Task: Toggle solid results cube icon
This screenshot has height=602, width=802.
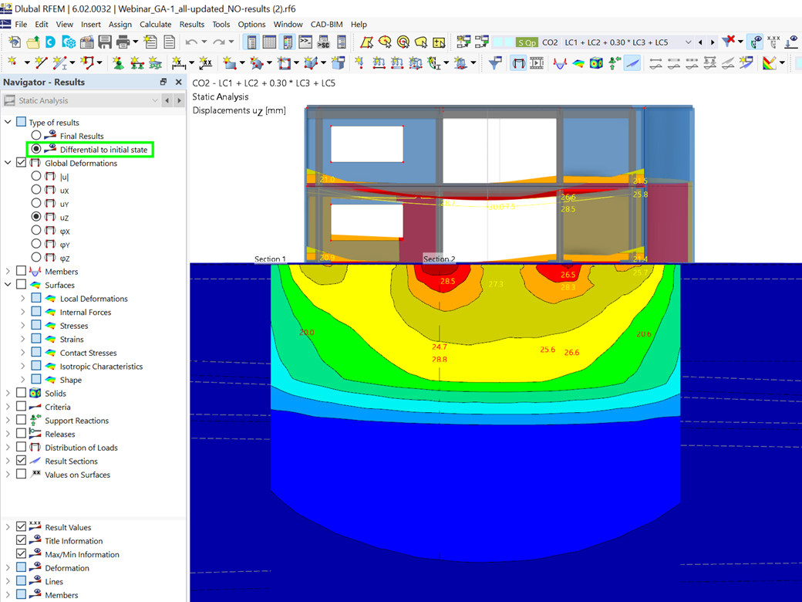Action: [x=596, y=63]
